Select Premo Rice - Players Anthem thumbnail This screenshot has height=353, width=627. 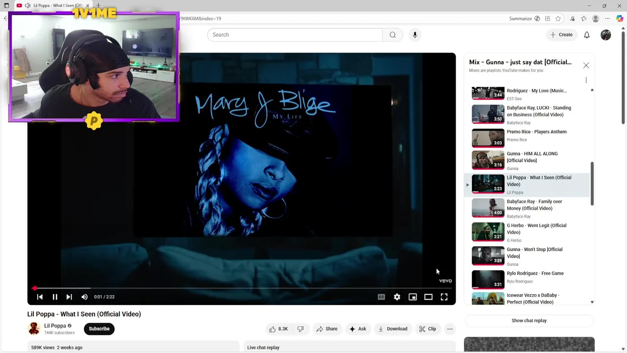click(488, 137)
